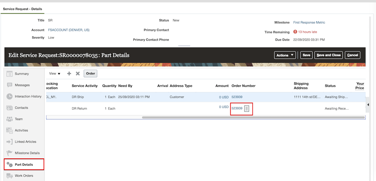The width and height of the screenshot is (376, 181).
Task: Open the FSACCOUNT (DENVER, US) account link
Action: tap(69, 30)
